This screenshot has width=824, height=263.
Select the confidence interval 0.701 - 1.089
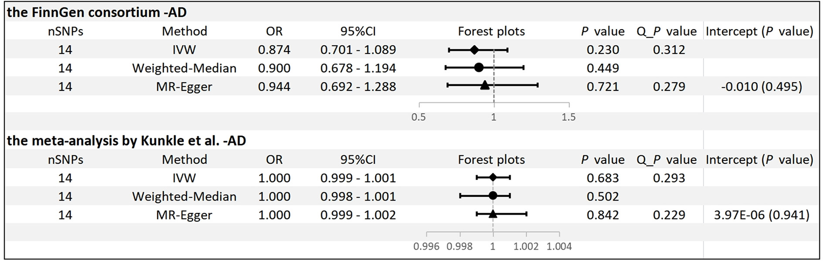(358, 50)
